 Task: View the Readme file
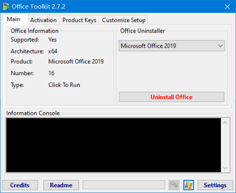pyautogui.click(x=61, y=185)
